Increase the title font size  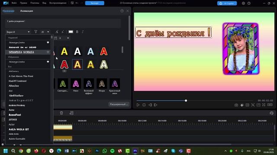pyautogui.click(x=57, y=32)
